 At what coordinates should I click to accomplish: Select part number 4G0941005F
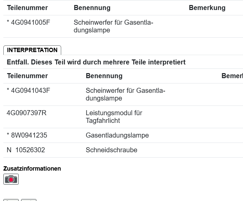coord(28,23)
